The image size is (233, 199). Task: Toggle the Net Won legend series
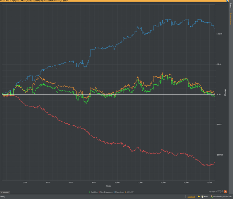pyautogui.click(x=93, y=192)
